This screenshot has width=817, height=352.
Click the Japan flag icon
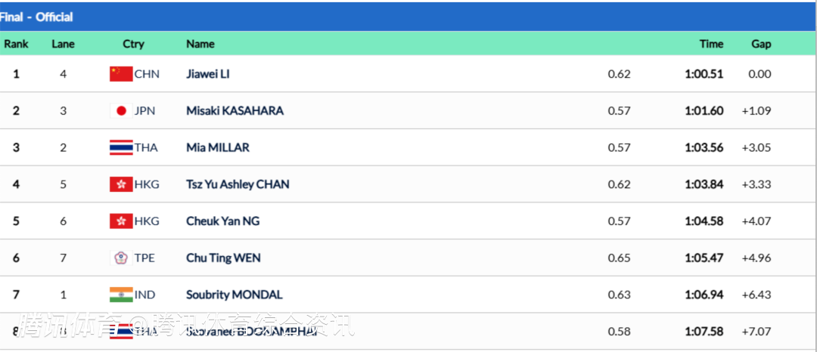pyautogui.click(x=121, y=111)
